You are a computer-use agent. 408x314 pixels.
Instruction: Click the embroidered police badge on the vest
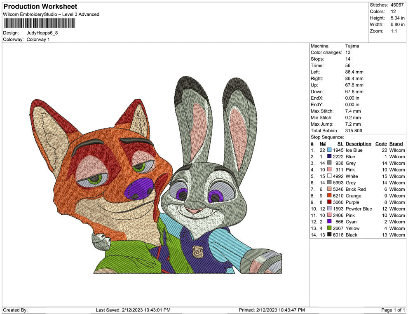pyautogui.click(x=197, y=251)
